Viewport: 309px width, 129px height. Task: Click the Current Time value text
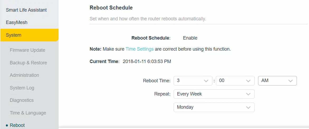coord(147,61)
